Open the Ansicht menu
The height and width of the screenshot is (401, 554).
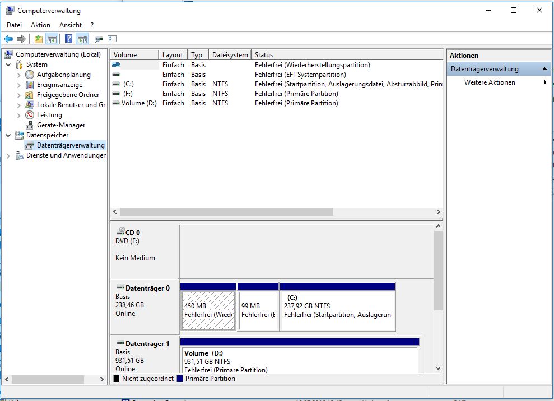[71, 25]
